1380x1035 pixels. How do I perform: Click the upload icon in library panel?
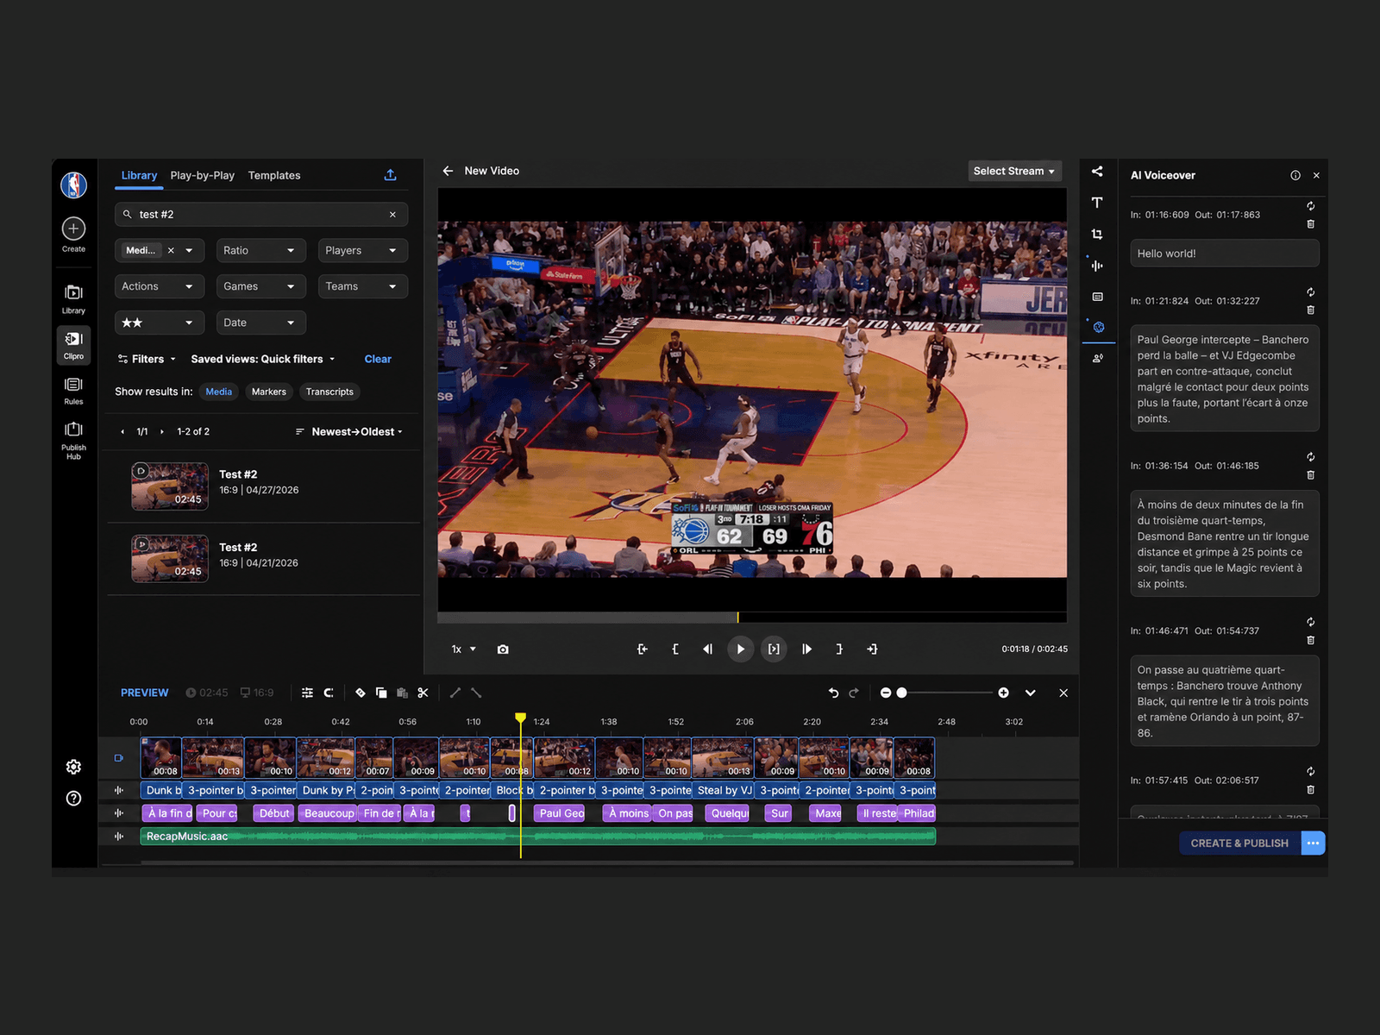390,175
